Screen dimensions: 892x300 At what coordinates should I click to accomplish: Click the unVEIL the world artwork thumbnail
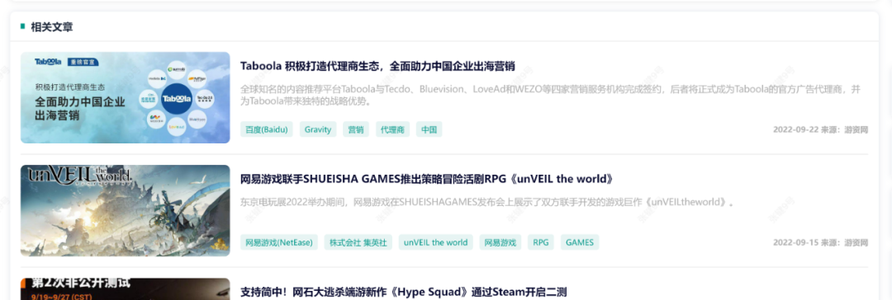pyautogui.click(x=126, y=211)
